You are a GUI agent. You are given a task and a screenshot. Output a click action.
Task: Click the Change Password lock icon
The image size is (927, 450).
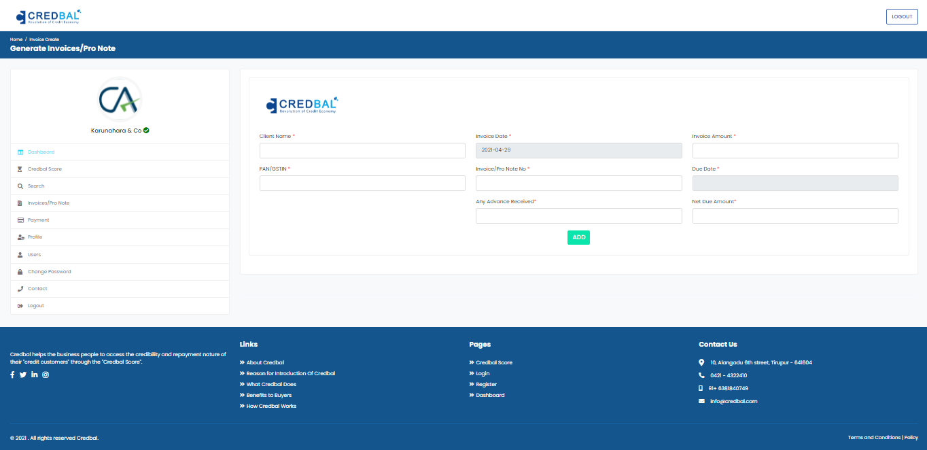click(x=20, y=272)
